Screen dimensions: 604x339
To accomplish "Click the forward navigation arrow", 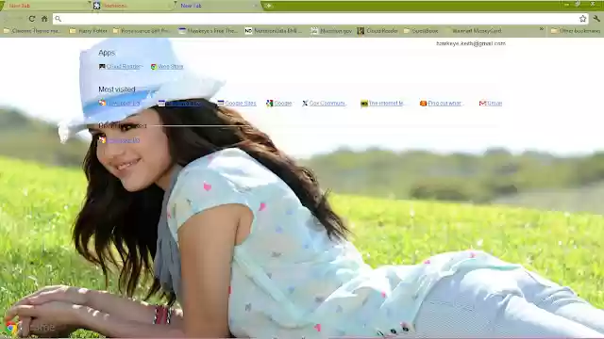I will pyautogui.click(x=19, y=19).
